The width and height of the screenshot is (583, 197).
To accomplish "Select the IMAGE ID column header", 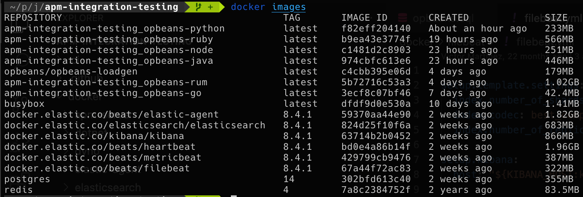I will pos(364,18).
